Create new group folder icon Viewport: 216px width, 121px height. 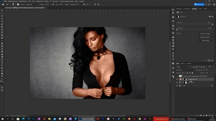[207, 116]
